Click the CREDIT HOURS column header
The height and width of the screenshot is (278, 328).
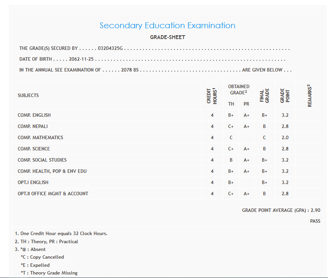tap(212, 96)
